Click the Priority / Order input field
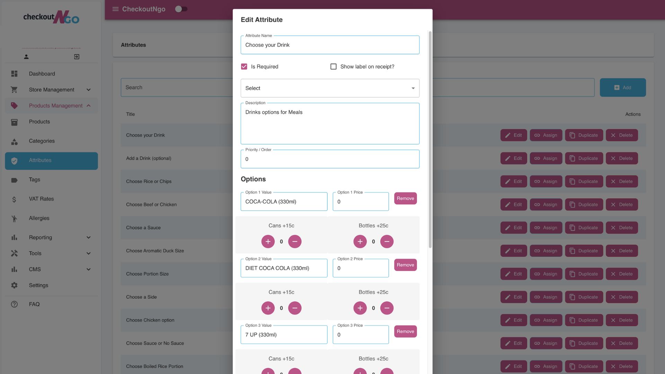The height and width of the screenshot is (374, 665). [330, 159]
